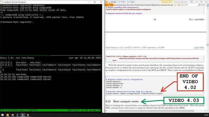Save the PDF using the diskette icon
The image size is (209, 117).
[112, 2]
